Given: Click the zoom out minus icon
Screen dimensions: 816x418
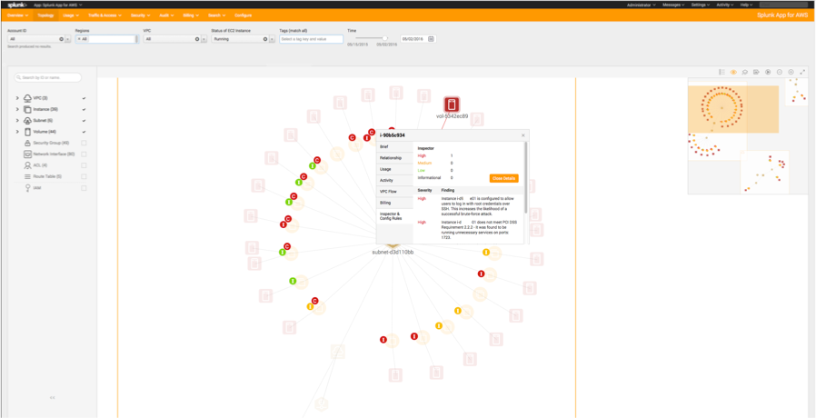Looking at the screenshot, I should point(779,72).
